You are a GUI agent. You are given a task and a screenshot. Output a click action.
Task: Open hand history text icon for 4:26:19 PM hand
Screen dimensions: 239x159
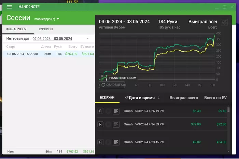[116, 111]
